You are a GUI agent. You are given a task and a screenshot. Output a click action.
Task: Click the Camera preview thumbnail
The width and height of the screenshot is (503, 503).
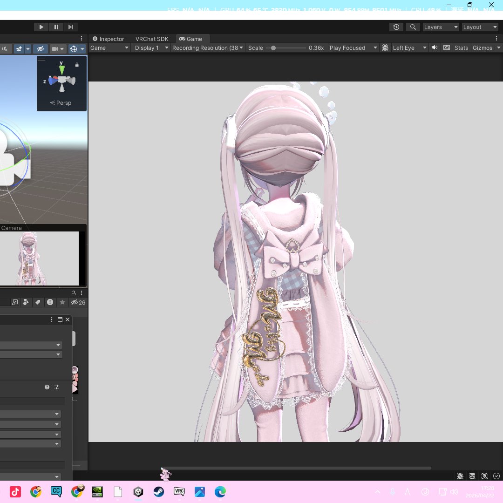39,258
